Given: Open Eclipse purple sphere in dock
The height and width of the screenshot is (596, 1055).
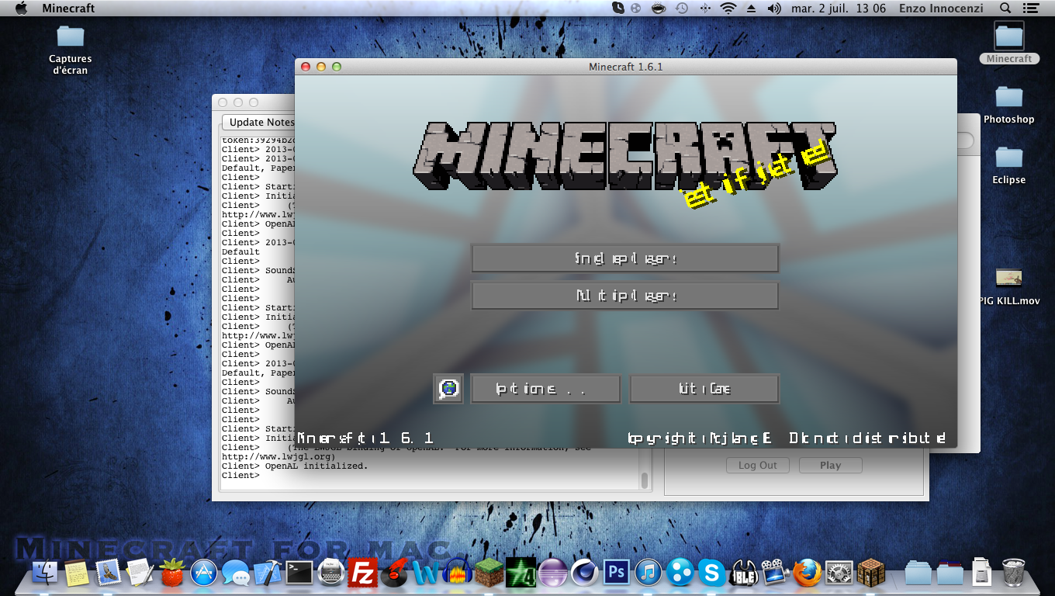Looking at the screenshot, I should pyautogui.click(x=552, y=573).
